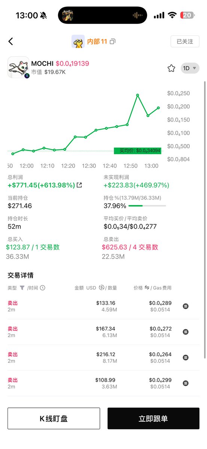Tap the 内部 11 trader name
The image size is (207, 449).
pyautogui.click(x=97, y=42)
